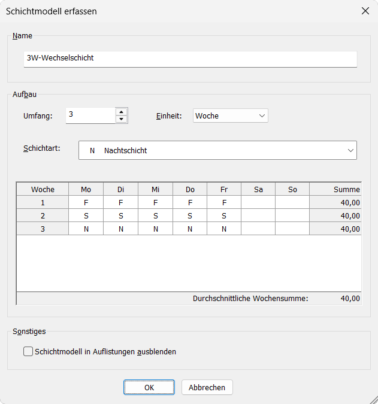Viewport: 378px width, 404px height.
Task: Select the week 1 row header
Action: click(x=43, y=202)
